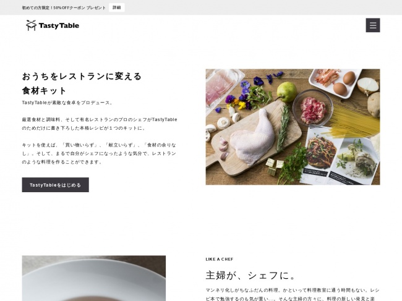Click the TastyTable wordmark text
The width and height of the screenshot is (402, 301).
click(x=59, y=25)
